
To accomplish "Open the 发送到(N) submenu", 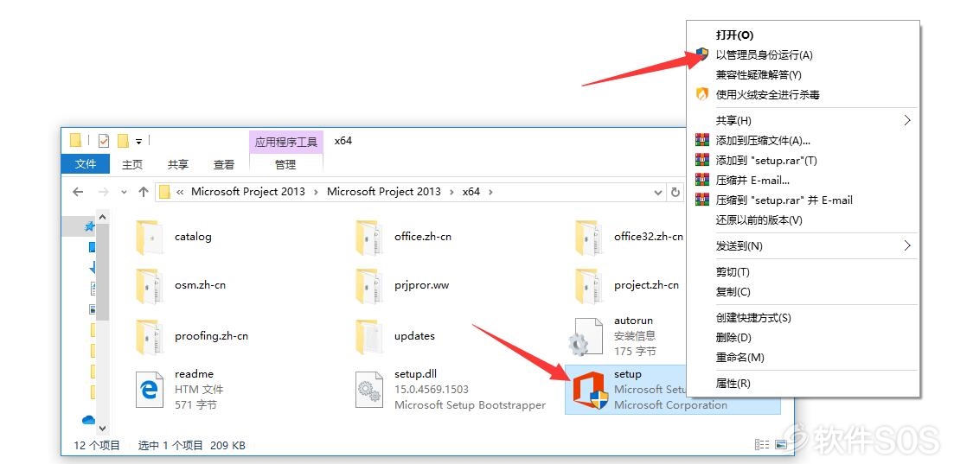I will 804,245.
